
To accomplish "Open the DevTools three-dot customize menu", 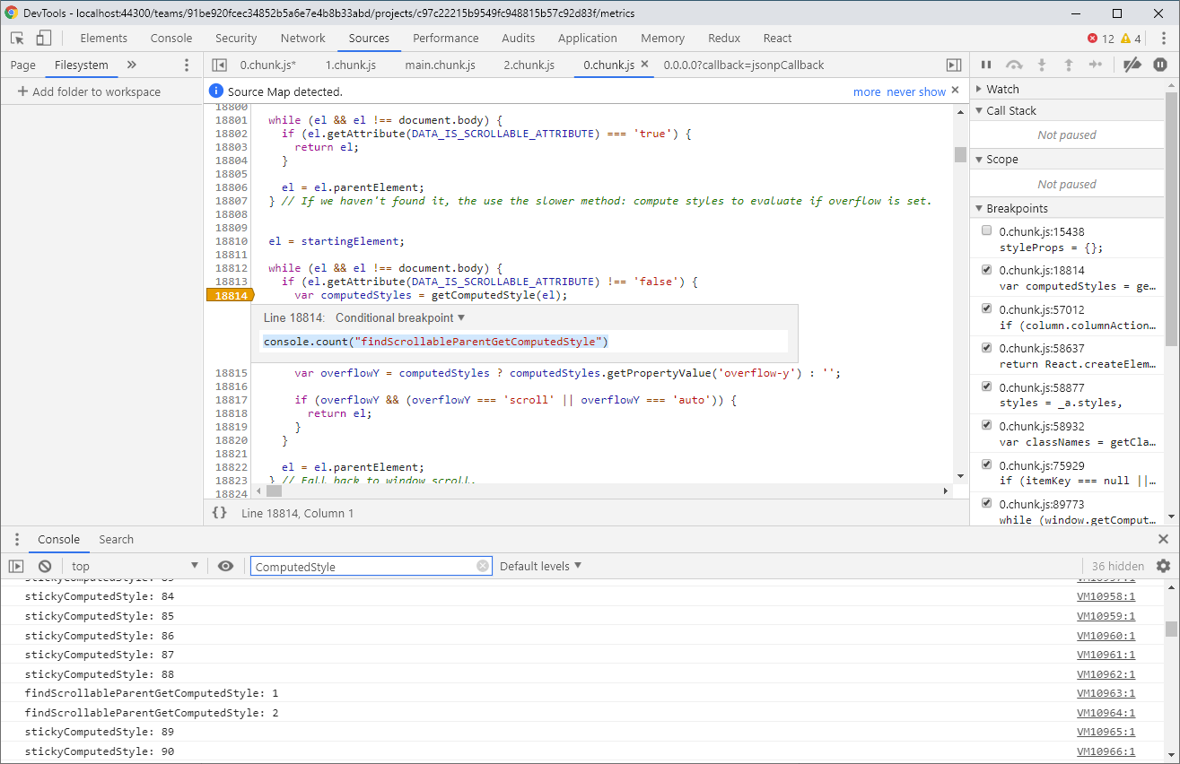I will coord(1162,38).
